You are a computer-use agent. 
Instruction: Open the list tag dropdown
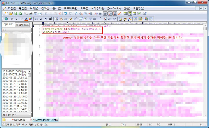click(x=100, y=19)
